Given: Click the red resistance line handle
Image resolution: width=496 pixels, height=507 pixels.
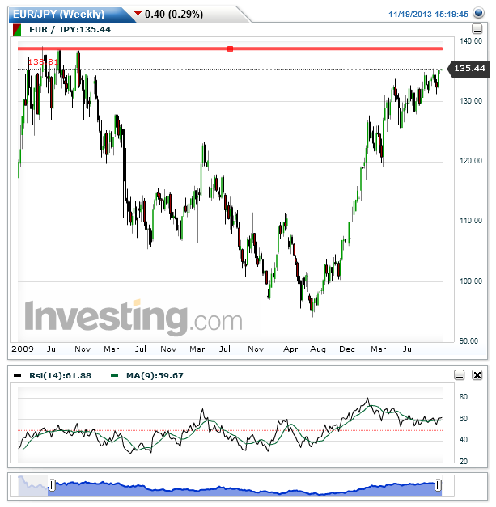Looking at the screenshot, I should [x=230, y=49].
